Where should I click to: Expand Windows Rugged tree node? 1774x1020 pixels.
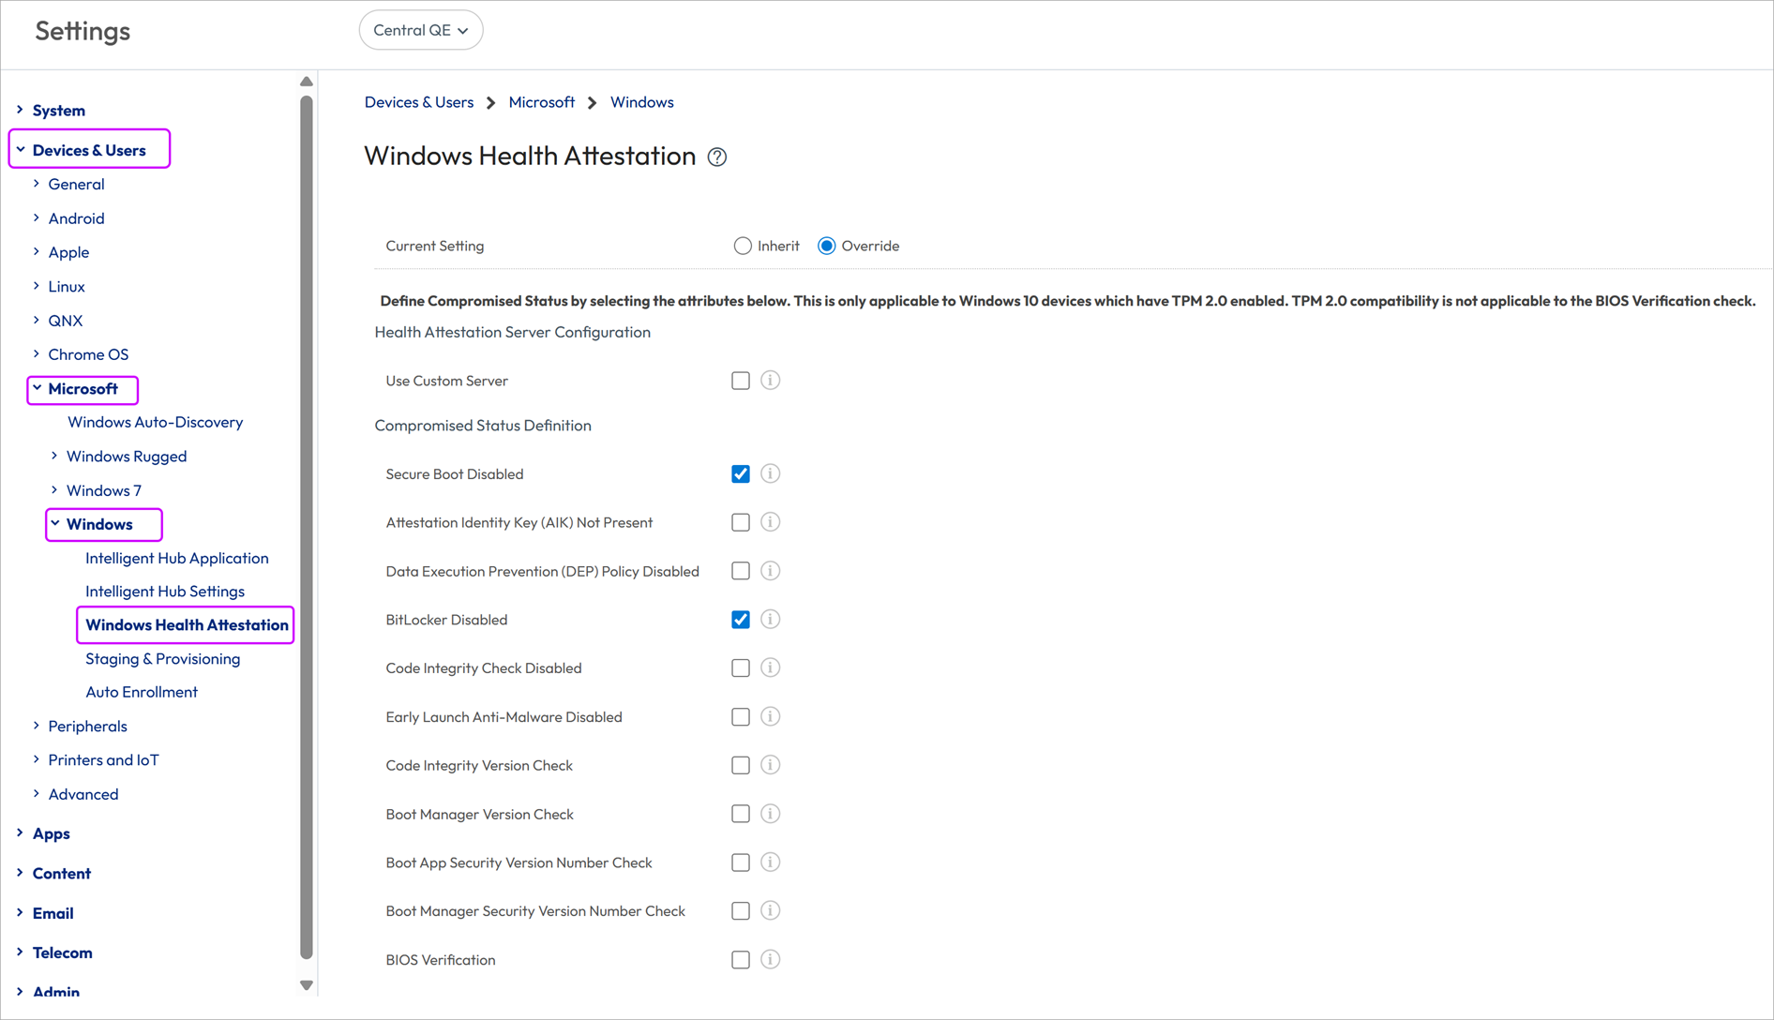54,457
